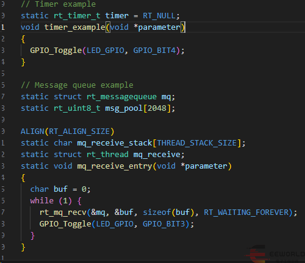The image size is (305, 263).
Task: Click THREAD_STACK_SIZE in the stack declaration
Action: click(197, 143)
